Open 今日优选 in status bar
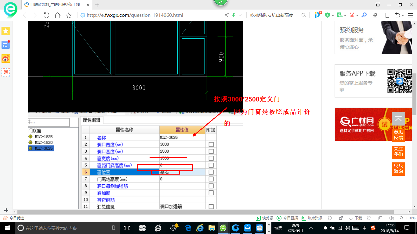Screen dimensions: 417x234 (x=13, y=218)
